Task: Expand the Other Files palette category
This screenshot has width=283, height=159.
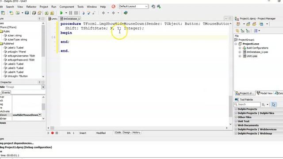Action: point(236,117)
